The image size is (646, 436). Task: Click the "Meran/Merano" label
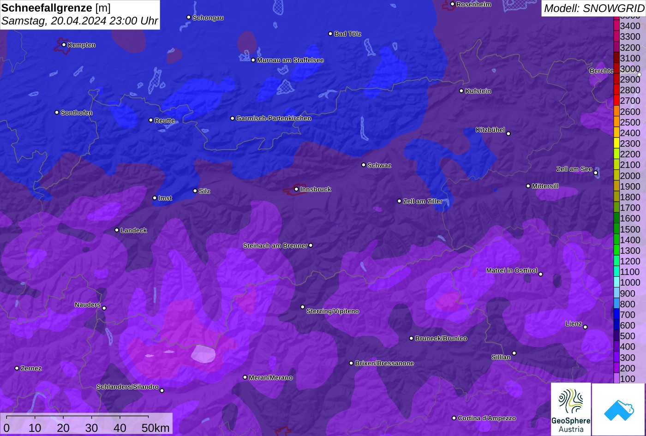click(271, 378)
